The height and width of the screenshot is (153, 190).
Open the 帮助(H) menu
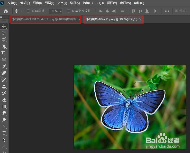pos(139,3)
